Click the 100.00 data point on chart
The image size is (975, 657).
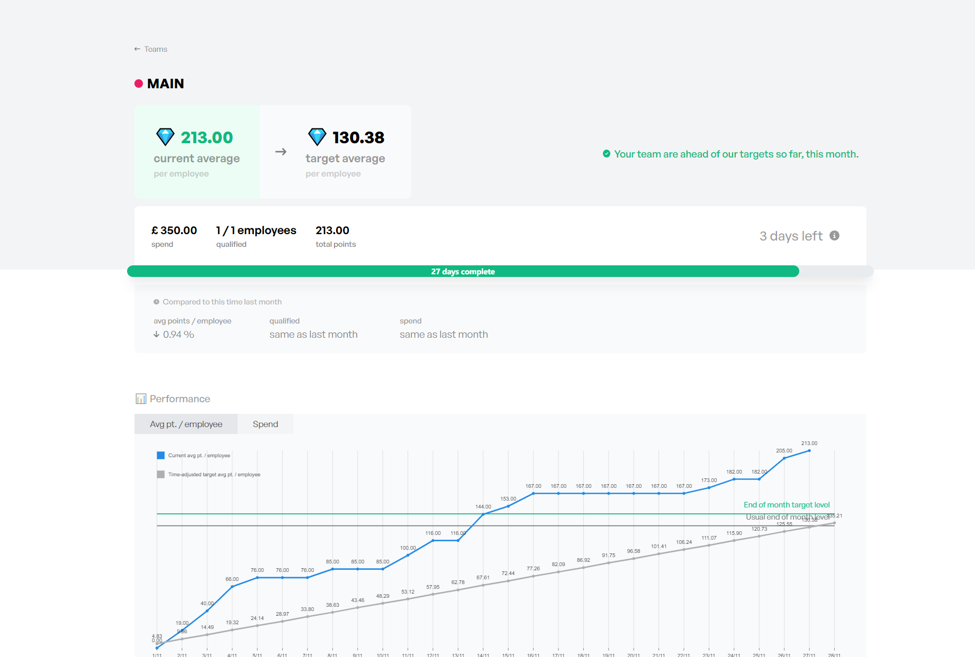tap(408, 555)
